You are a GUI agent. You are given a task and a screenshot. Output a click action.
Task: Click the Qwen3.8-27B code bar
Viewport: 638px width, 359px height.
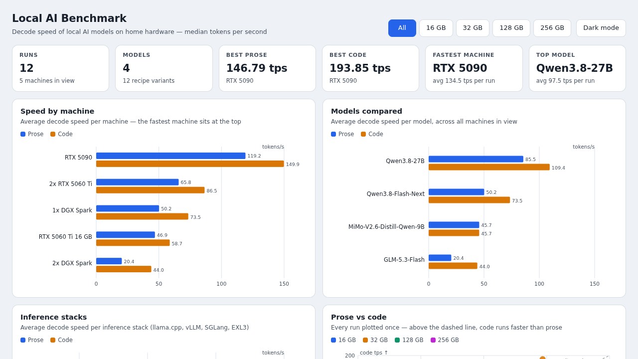pos(489,168)
